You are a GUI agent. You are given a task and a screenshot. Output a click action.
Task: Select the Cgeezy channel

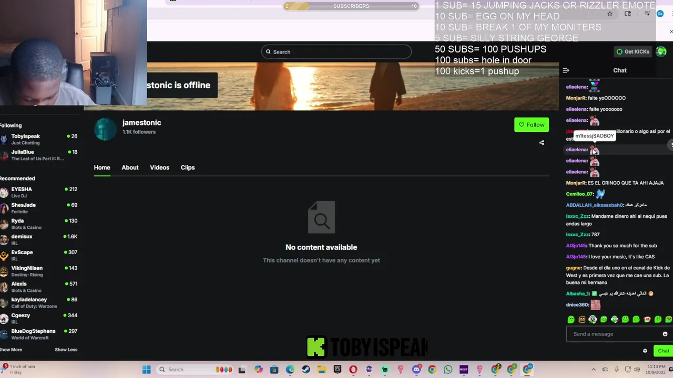(x=39, y=318)
